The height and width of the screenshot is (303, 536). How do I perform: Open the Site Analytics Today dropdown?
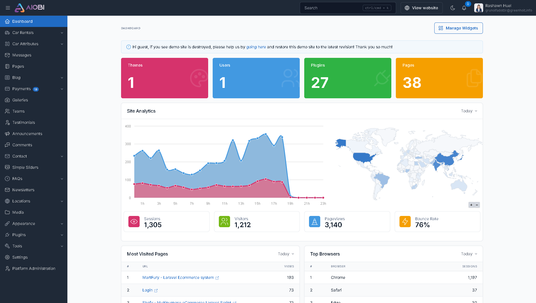pyautogui.click(x=469, y=111)
